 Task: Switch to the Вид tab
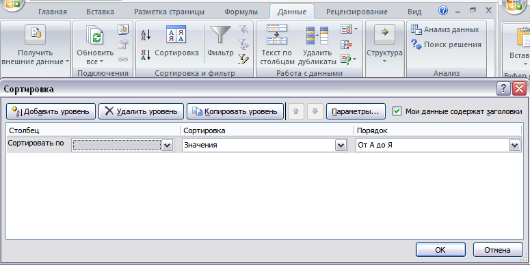tap(414, 12)
